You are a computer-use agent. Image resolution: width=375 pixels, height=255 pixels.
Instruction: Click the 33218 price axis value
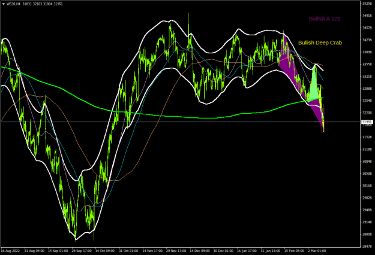(367, 77)
